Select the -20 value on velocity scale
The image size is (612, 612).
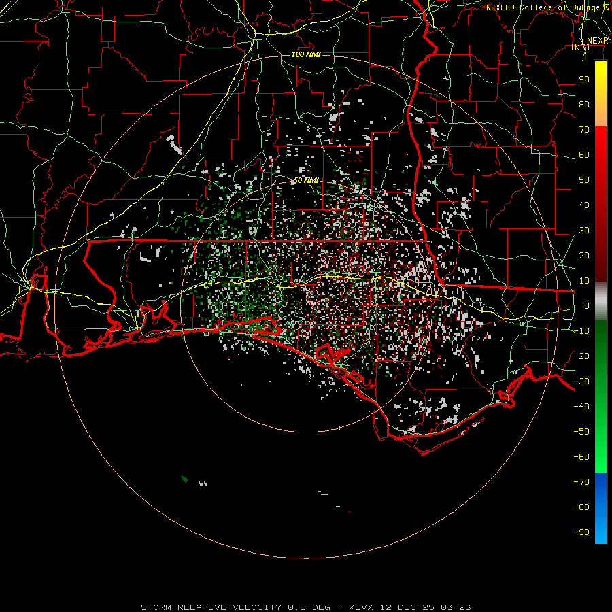581,356
